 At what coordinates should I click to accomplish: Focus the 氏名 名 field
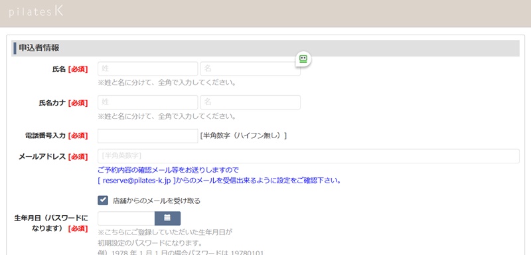(250, 69)
